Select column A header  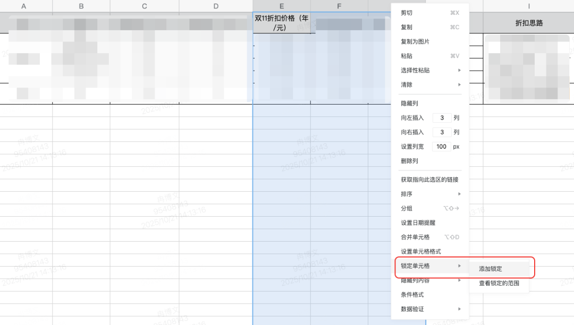(x=24, y=6)
